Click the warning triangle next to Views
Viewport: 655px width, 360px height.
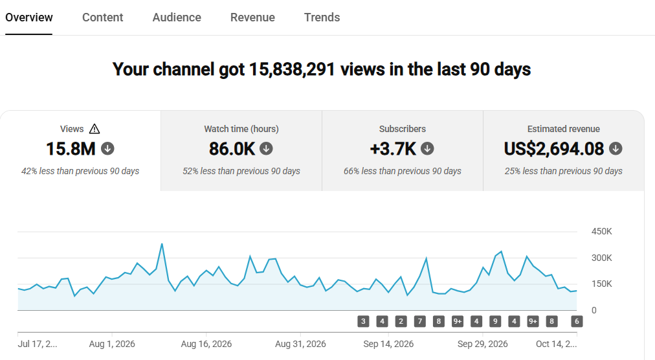94,129
